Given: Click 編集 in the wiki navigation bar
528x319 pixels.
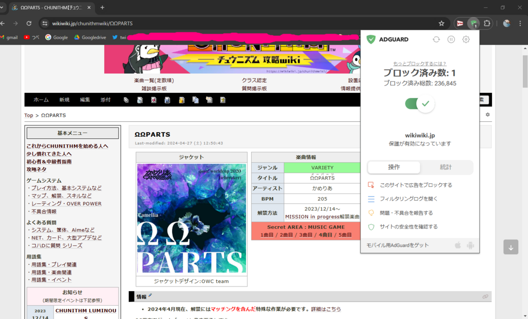Looking at the screenshot, I should [85, 100].
